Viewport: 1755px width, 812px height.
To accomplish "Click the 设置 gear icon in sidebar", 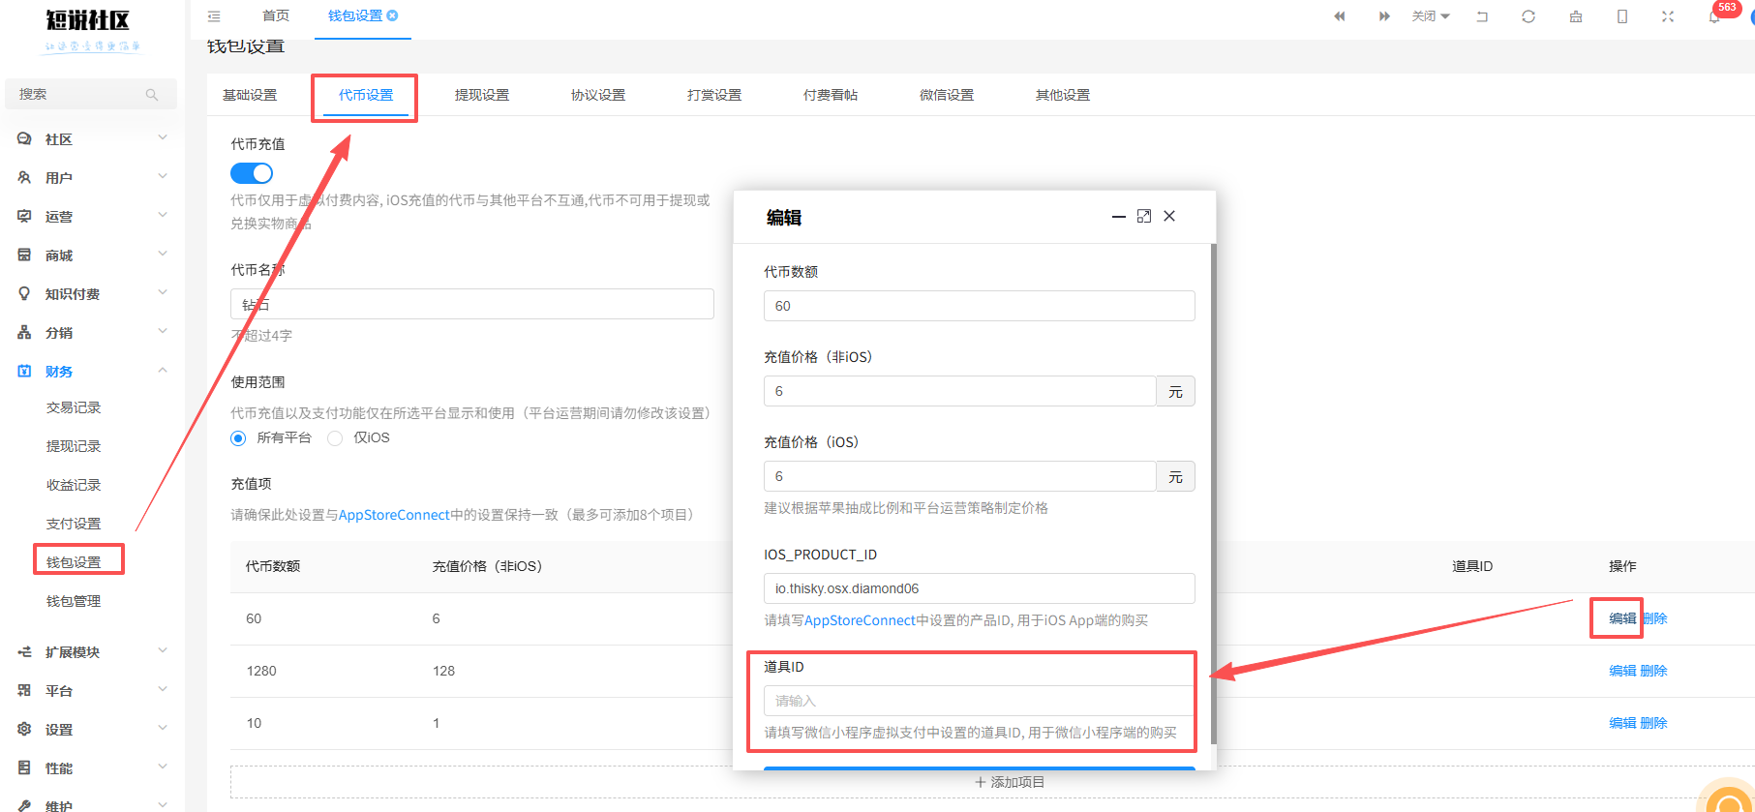I will coord(24,730).
